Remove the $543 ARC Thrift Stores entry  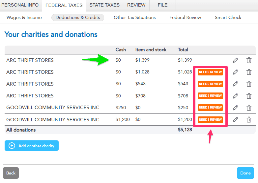tap(249, 84)
